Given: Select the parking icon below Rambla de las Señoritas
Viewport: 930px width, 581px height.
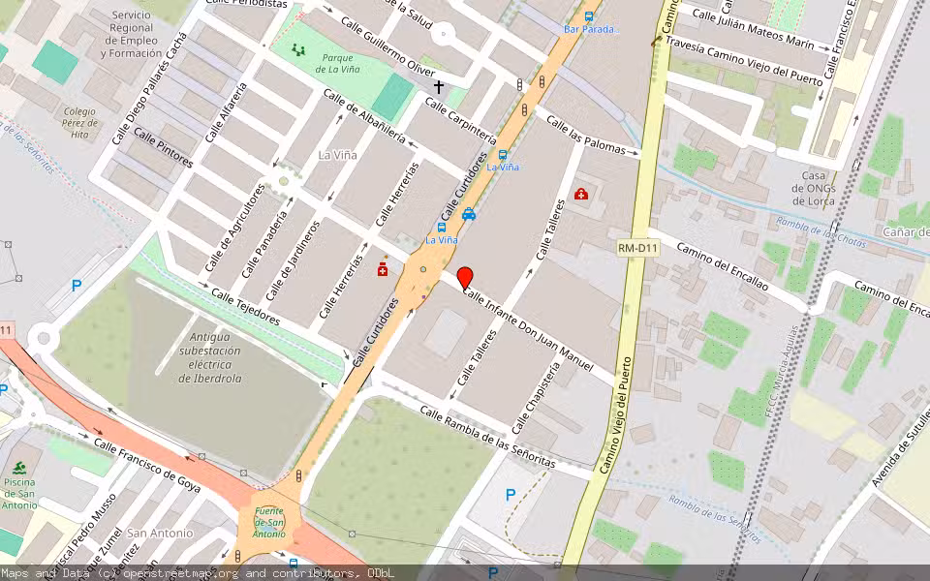Looking at the screenshot, I should click(x=511, y=495).
